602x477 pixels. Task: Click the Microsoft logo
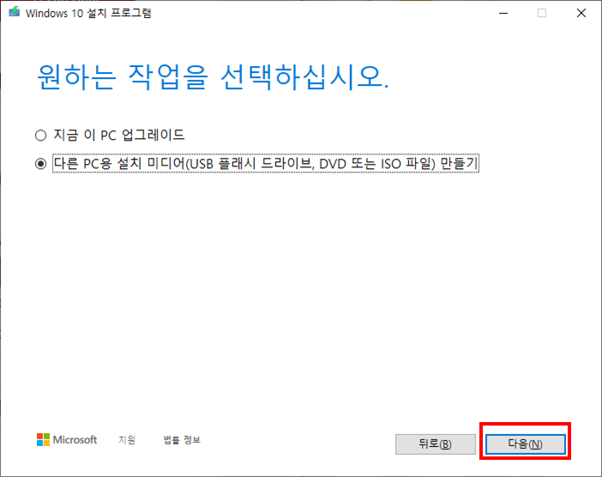(67, 440)
